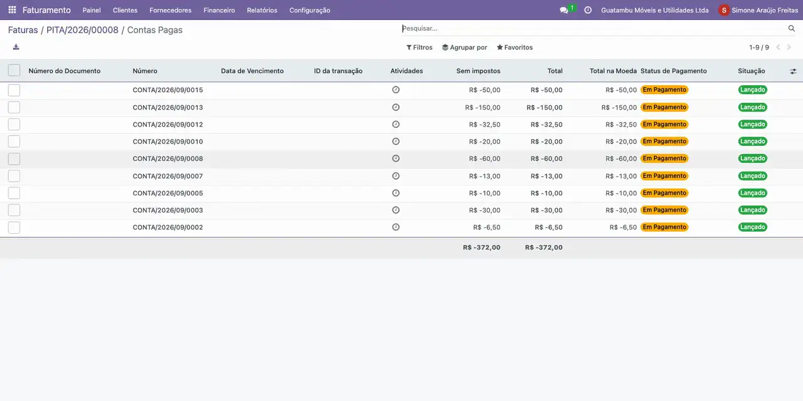Click the search magnifier icon

coord(792,28)
